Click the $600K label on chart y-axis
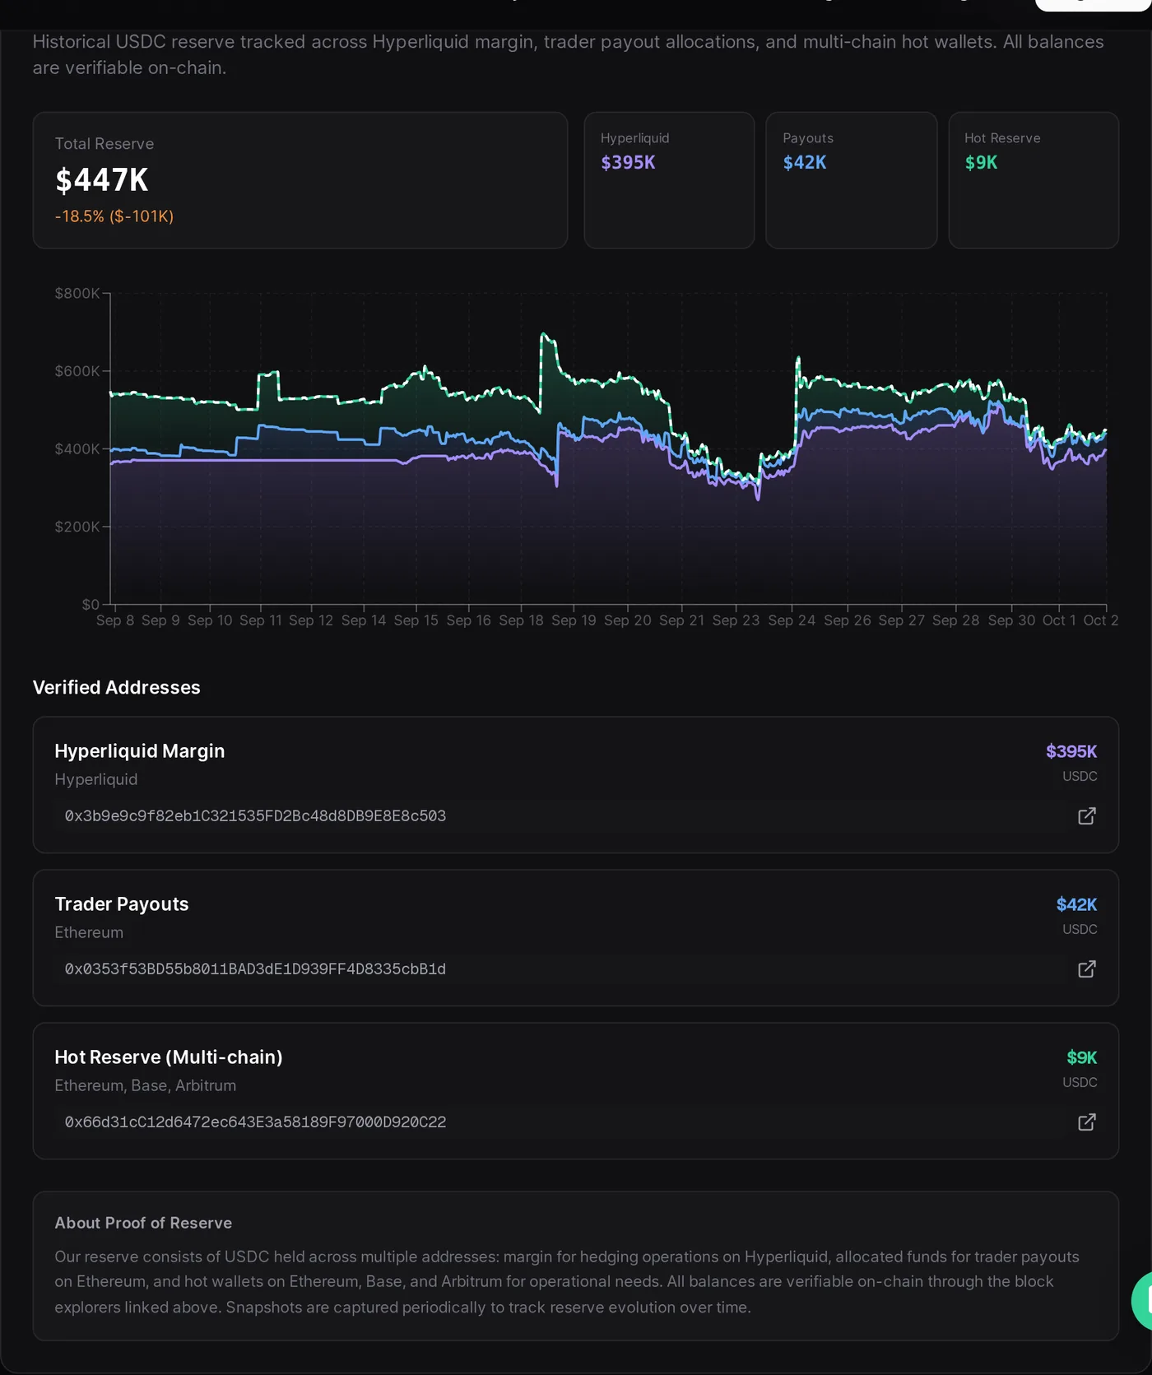This screenshot has height=1375, width=1152. coord(77,371)
